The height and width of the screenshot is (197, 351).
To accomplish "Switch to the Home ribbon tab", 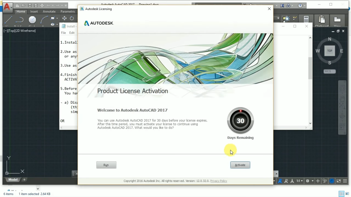I will pyautogui.click(x=21, y=11).
